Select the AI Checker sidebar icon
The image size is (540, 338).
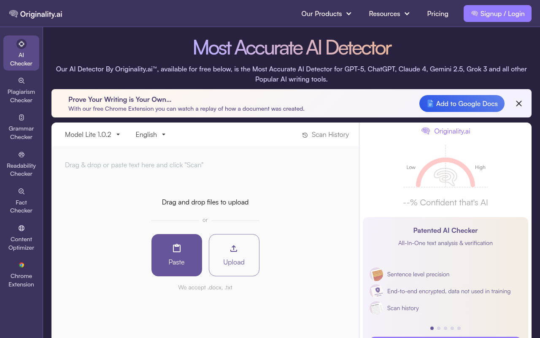tap(21, 53)
